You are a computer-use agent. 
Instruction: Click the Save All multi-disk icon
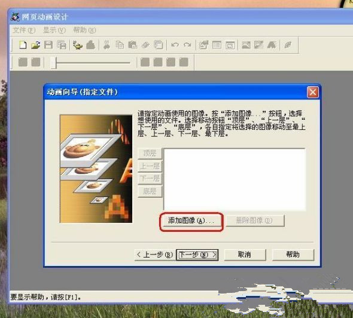coord(62,45)
